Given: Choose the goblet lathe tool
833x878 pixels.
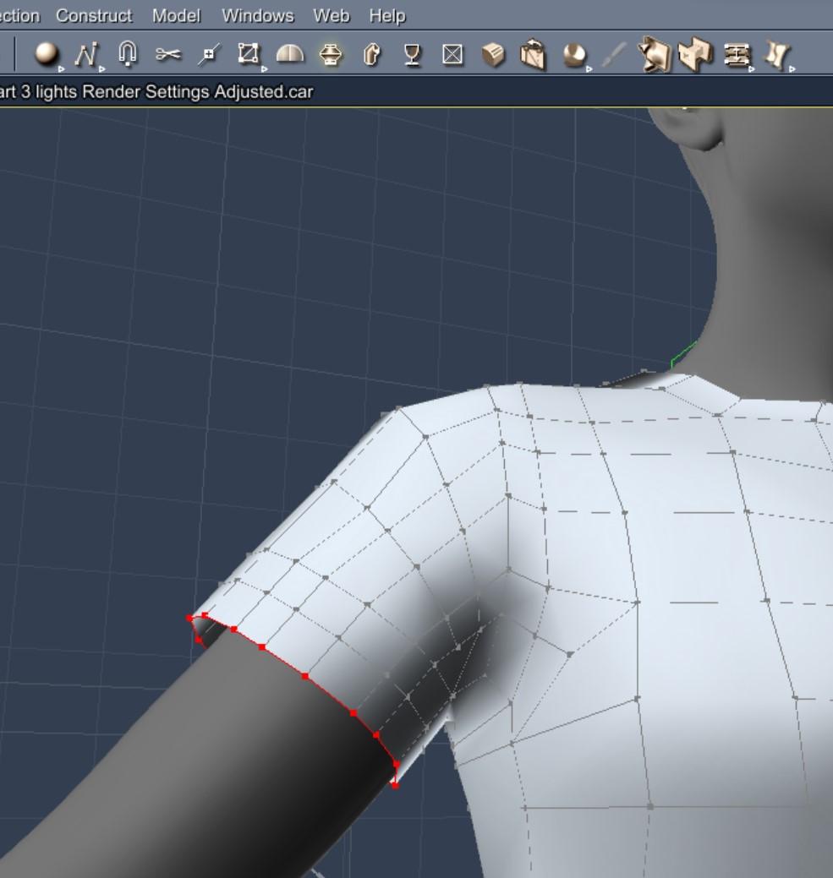Looking at the screenshot, I should (x=413, y=55).
